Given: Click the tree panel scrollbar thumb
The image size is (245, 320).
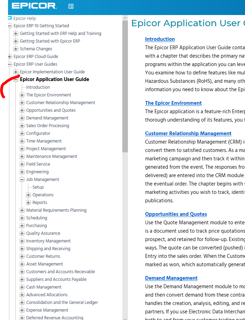Looking at the screenshot, I should click(125, 86).
